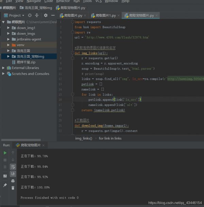Expand the venv folder
Image resolution: width=204 pixels, height=207 pixels.
[x=8, y=45]
